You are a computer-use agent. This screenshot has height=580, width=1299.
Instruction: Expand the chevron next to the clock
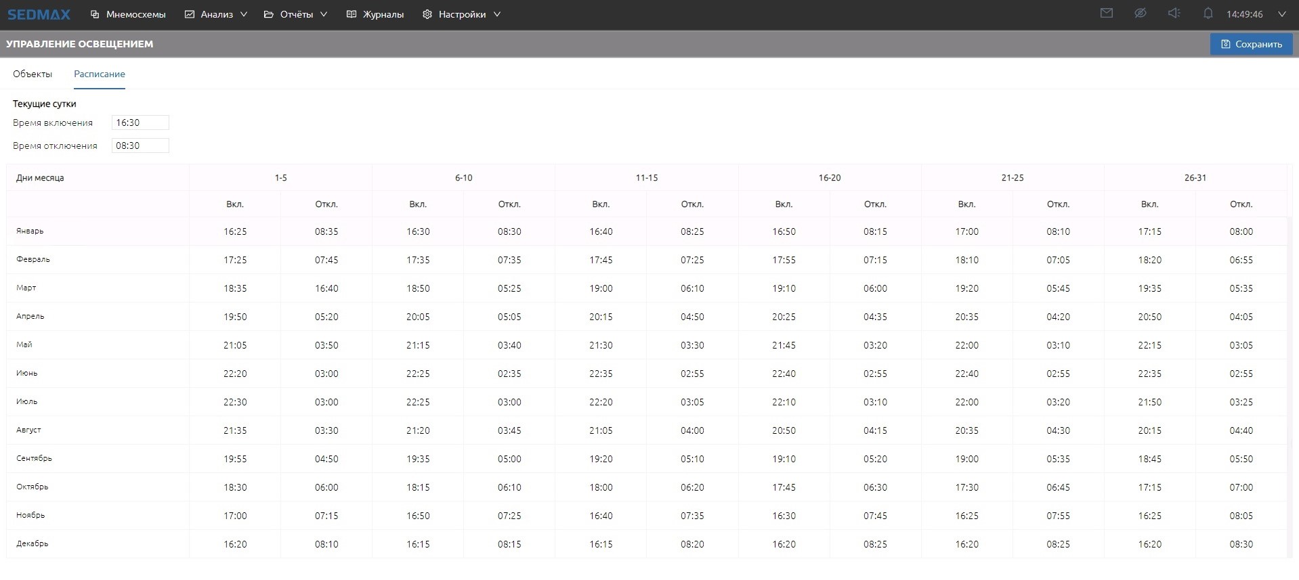point(1281,14)
